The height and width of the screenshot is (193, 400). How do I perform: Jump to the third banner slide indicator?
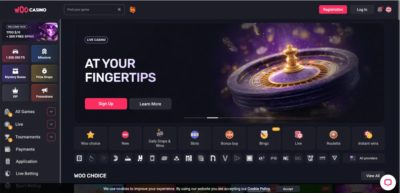click(x=241, y=118)
